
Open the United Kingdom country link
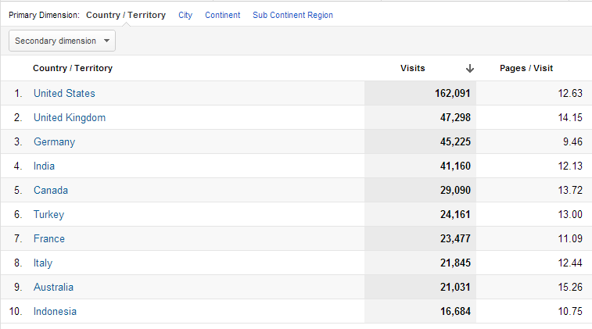[x=70, y=117]
